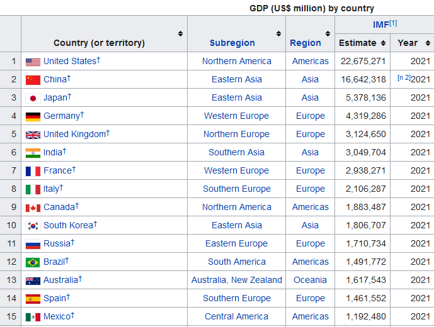Sort table by Country column arrows

click(181, 33)
